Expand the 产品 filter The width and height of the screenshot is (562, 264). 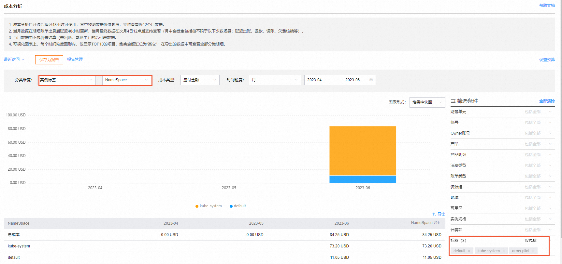502,144
